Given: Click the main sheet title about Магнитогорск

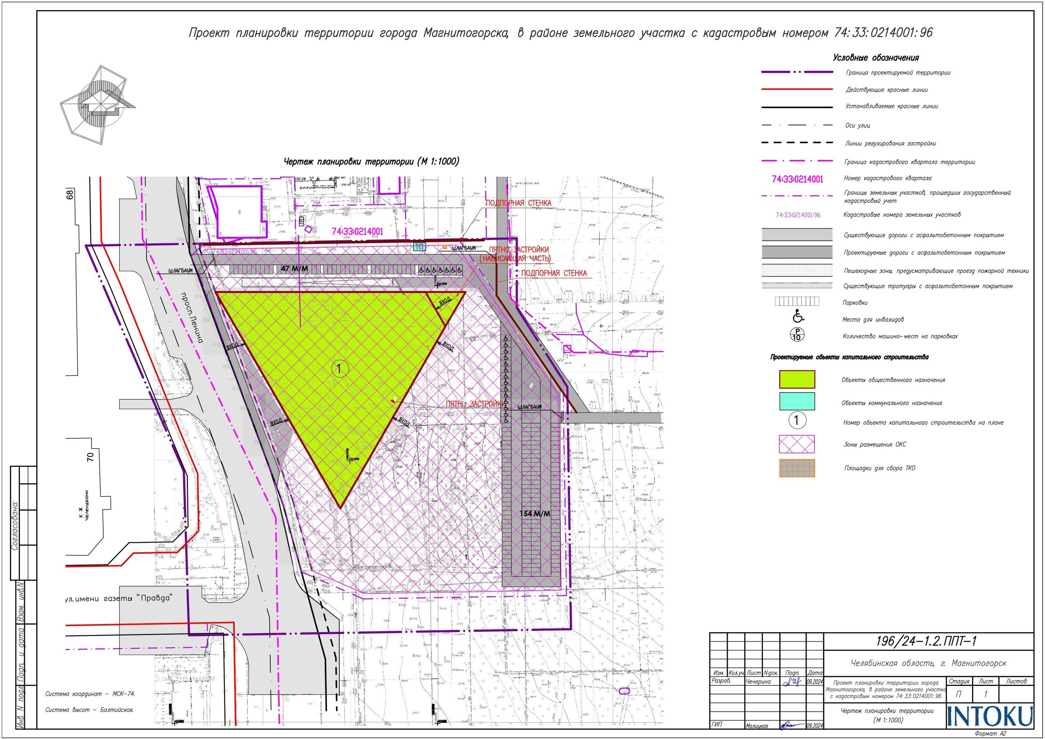Looking at the screenshot, I should click(561, 33).
